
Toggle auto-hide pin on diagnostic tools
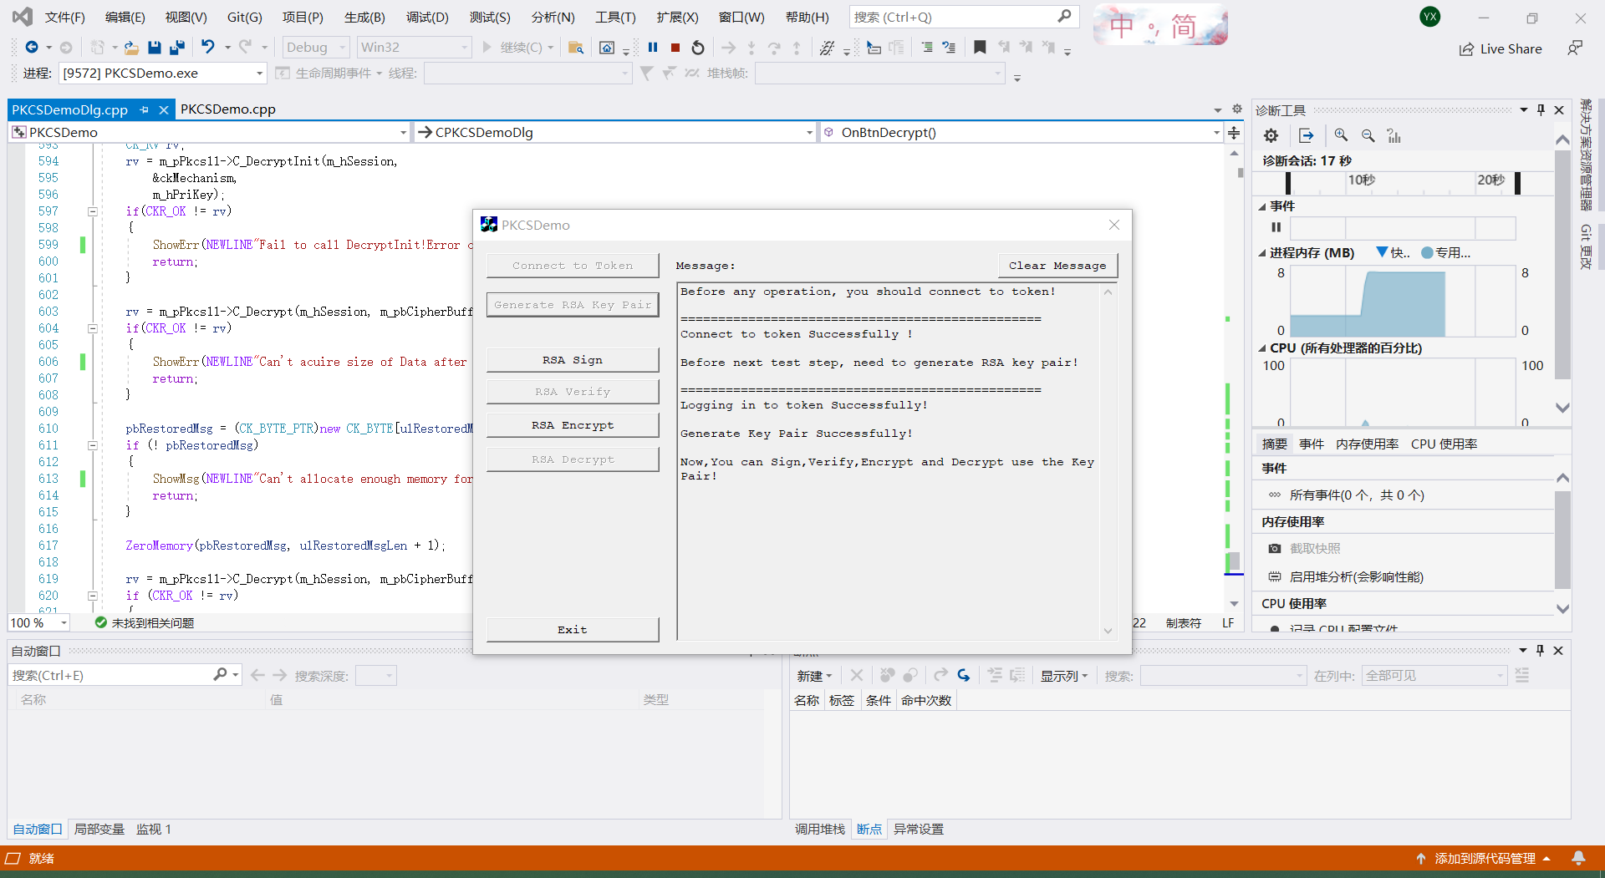click(x=1541, y=110)
